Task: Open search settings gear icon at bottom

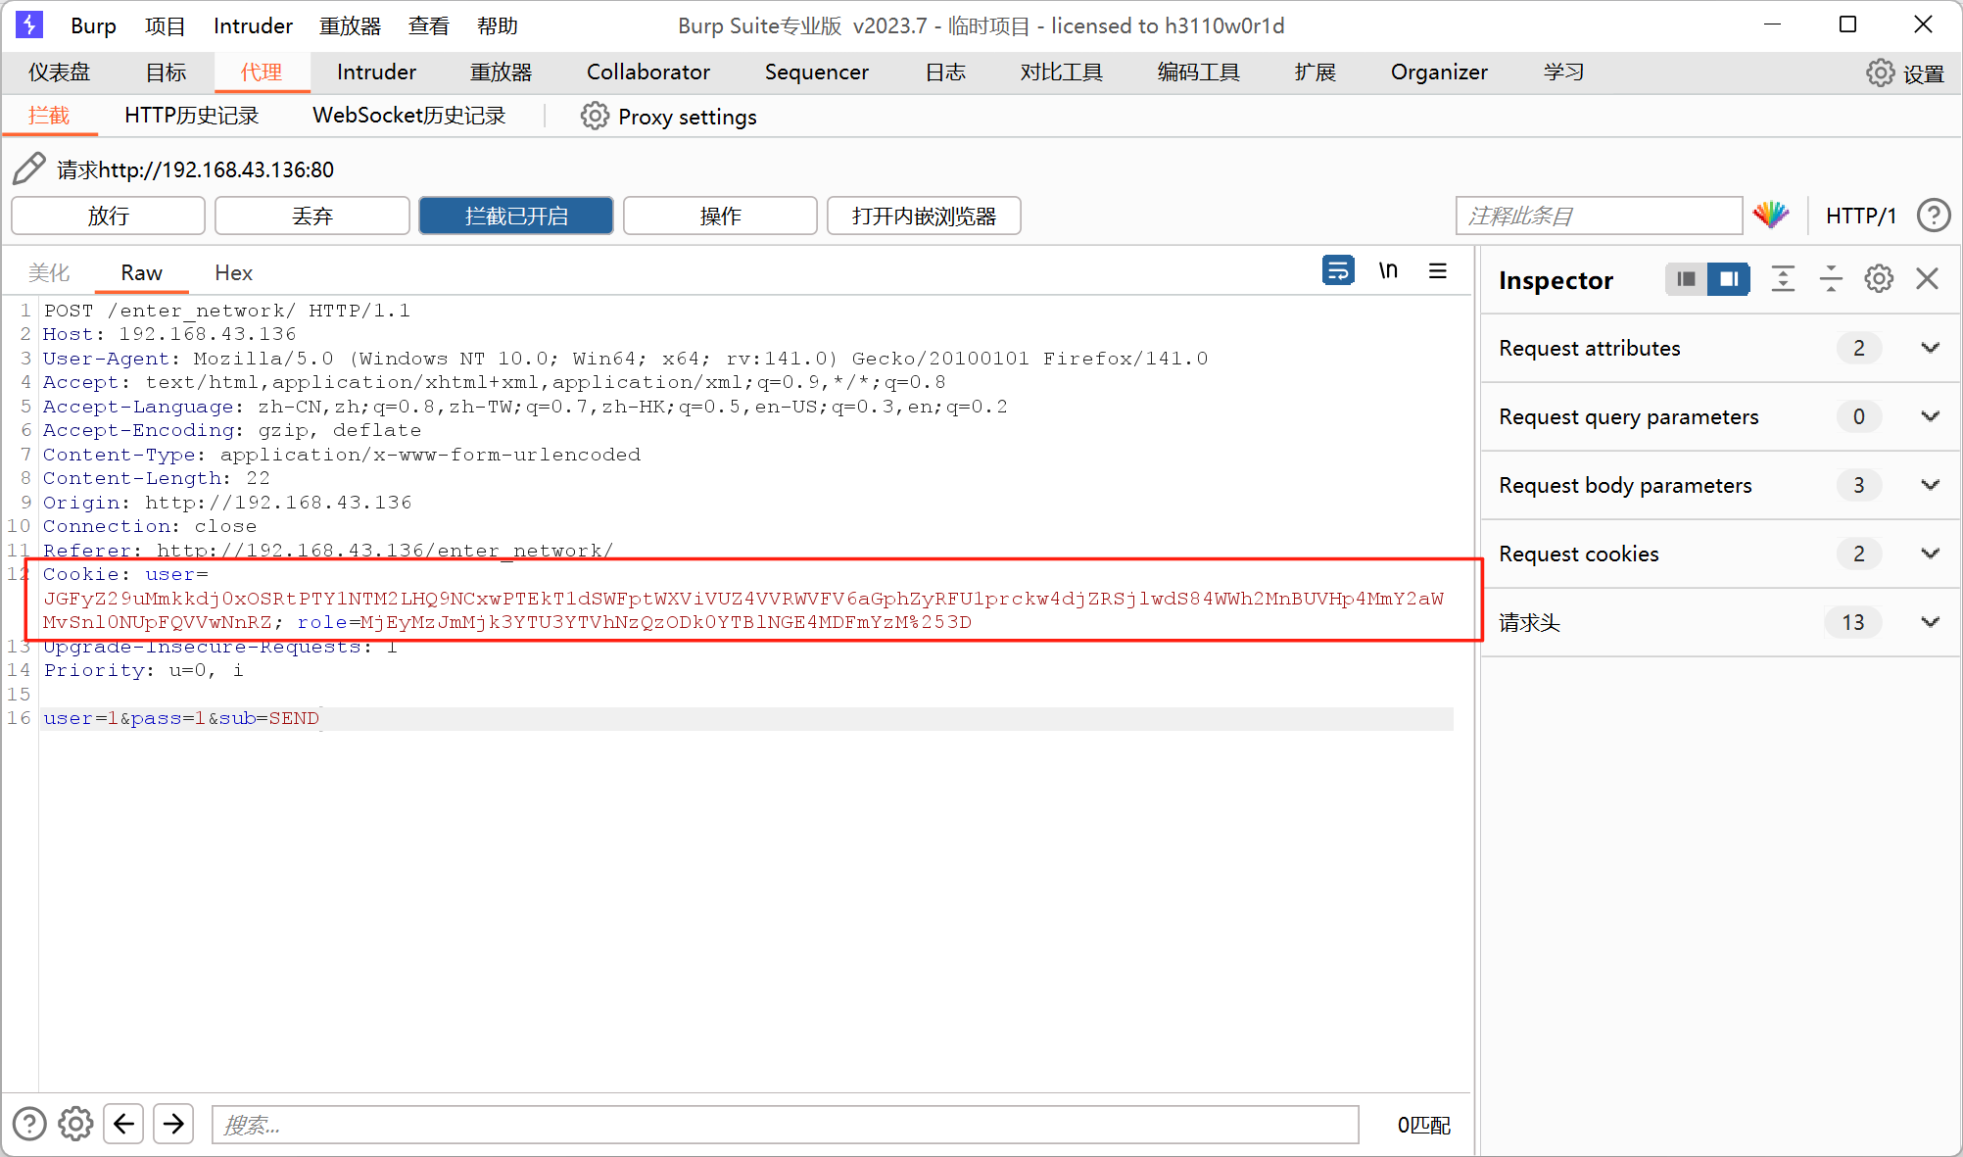Action: 75,1124
